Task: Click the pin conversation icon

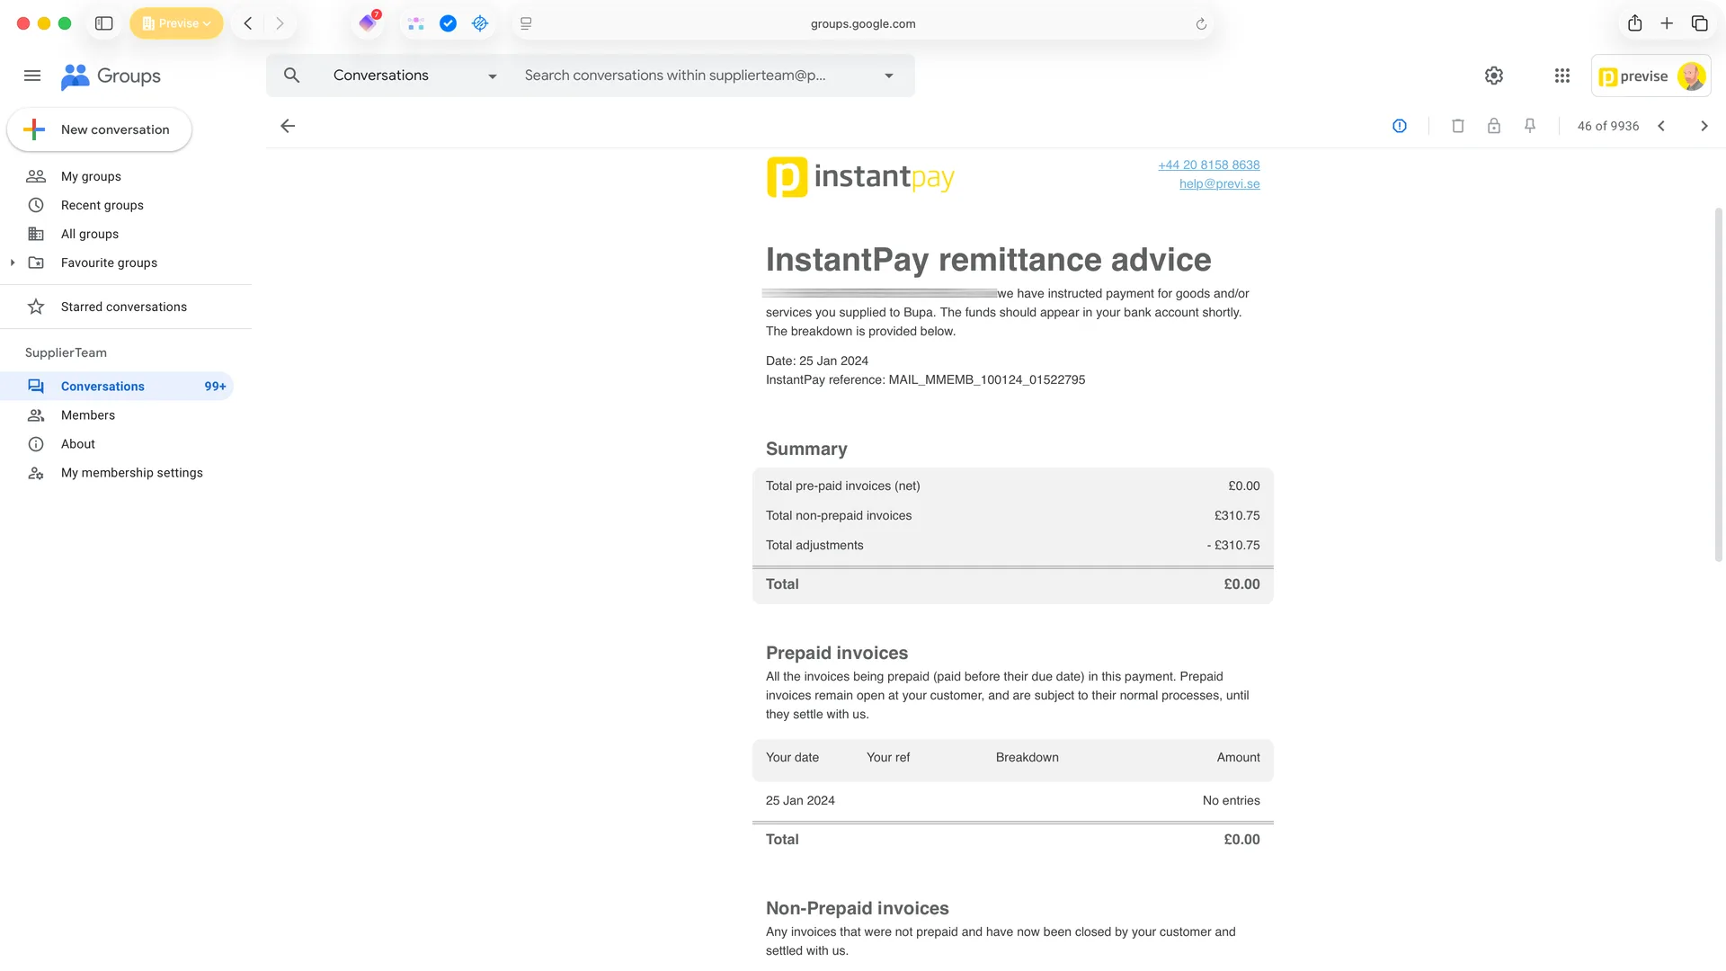Action: click(1530, 126)
